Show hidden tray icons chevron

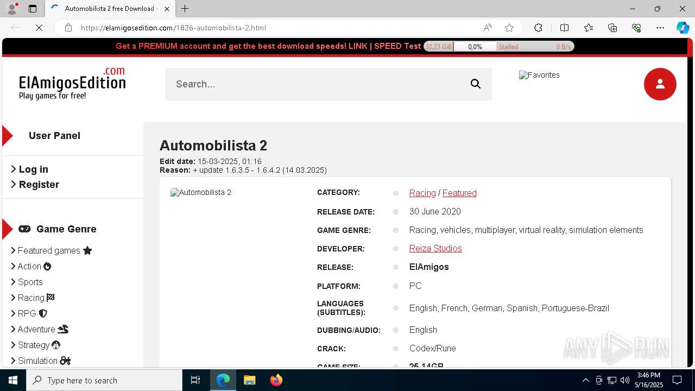click(x=585, y=380)
